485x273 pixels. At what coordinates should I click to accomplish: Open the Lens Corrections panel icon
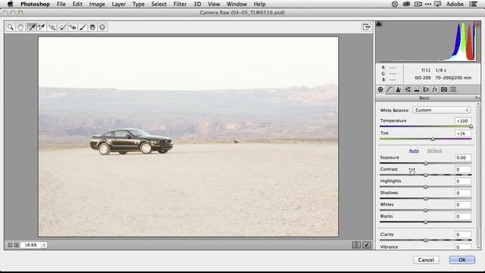426,89
